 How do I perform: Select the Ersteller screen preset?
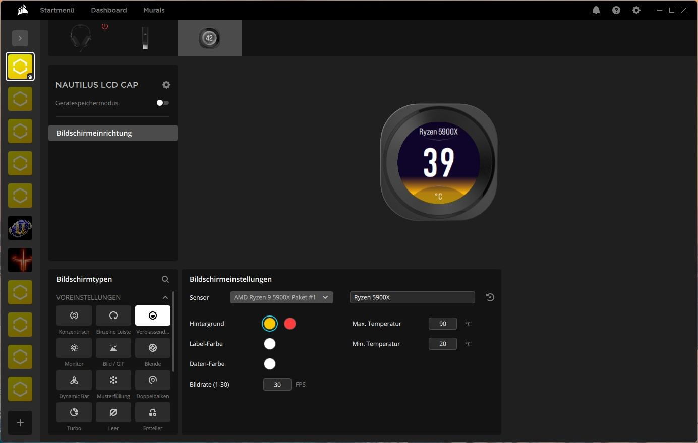153,412
